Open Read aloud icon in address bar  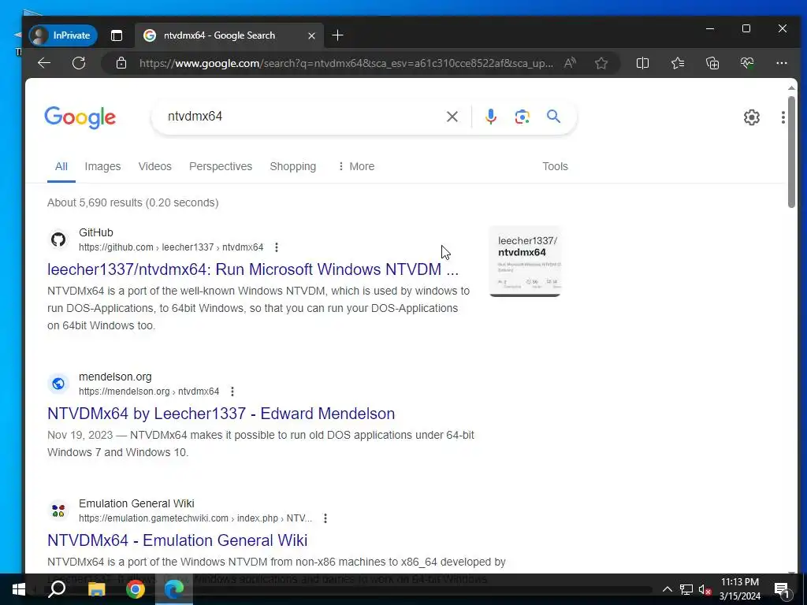[x=570, y=63]
